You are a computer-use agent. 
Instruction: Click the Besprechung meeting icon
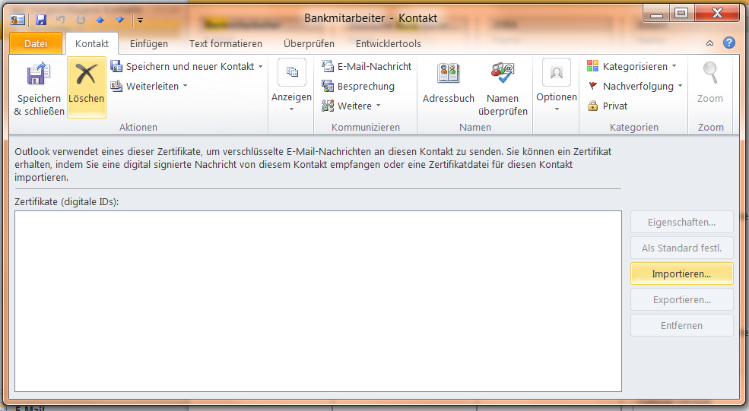tap(328, 87)
